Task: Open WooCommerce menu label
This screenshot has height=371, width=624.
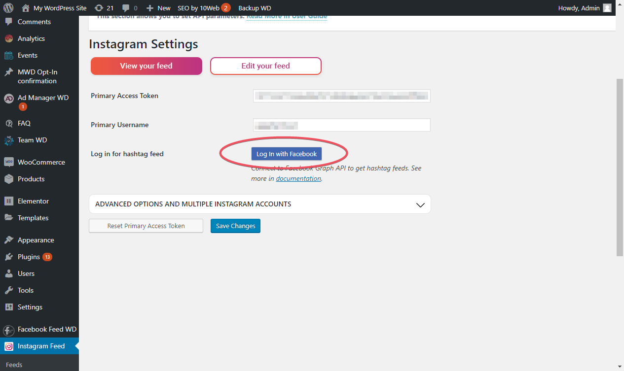Action: (x=41, y=162)
